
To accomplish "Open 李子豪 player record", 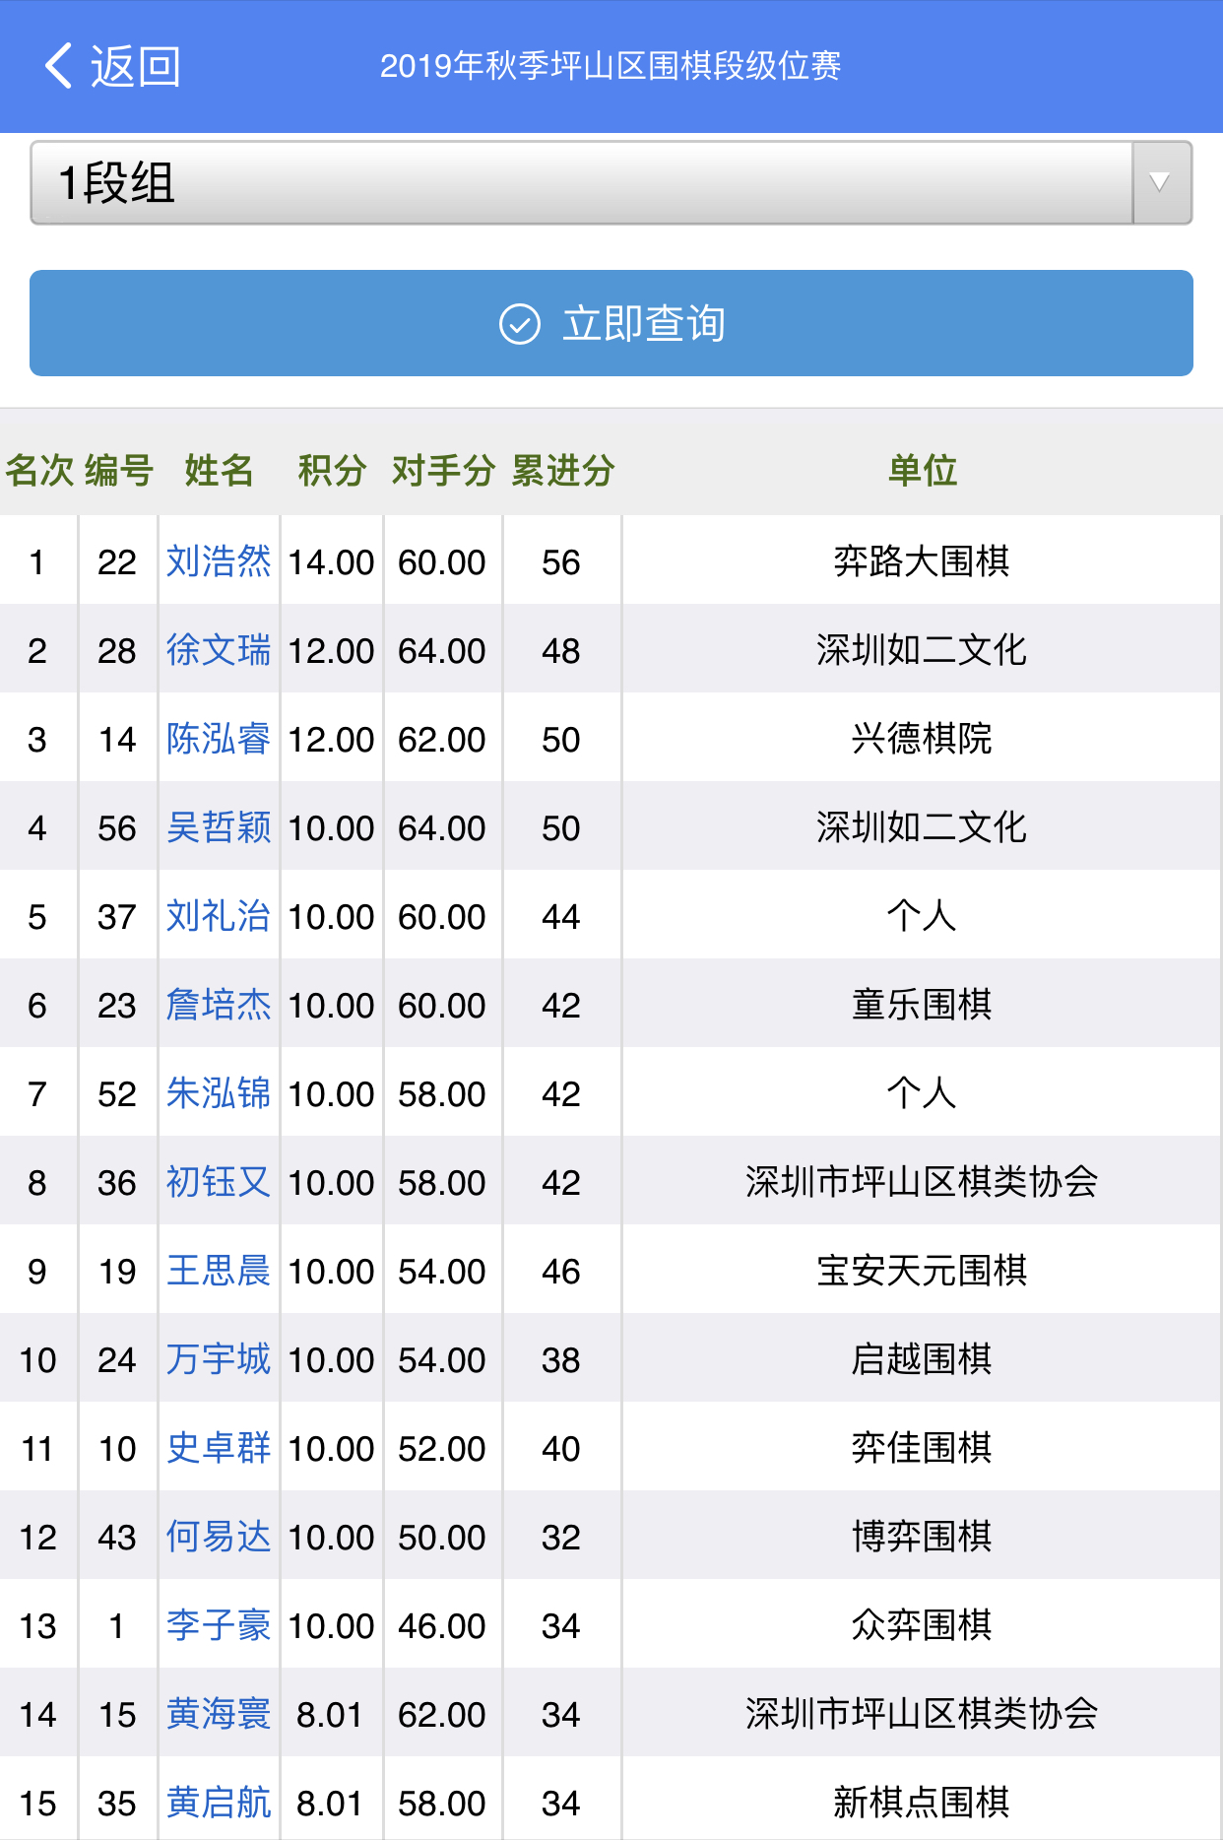I will tap(218, 1625).
